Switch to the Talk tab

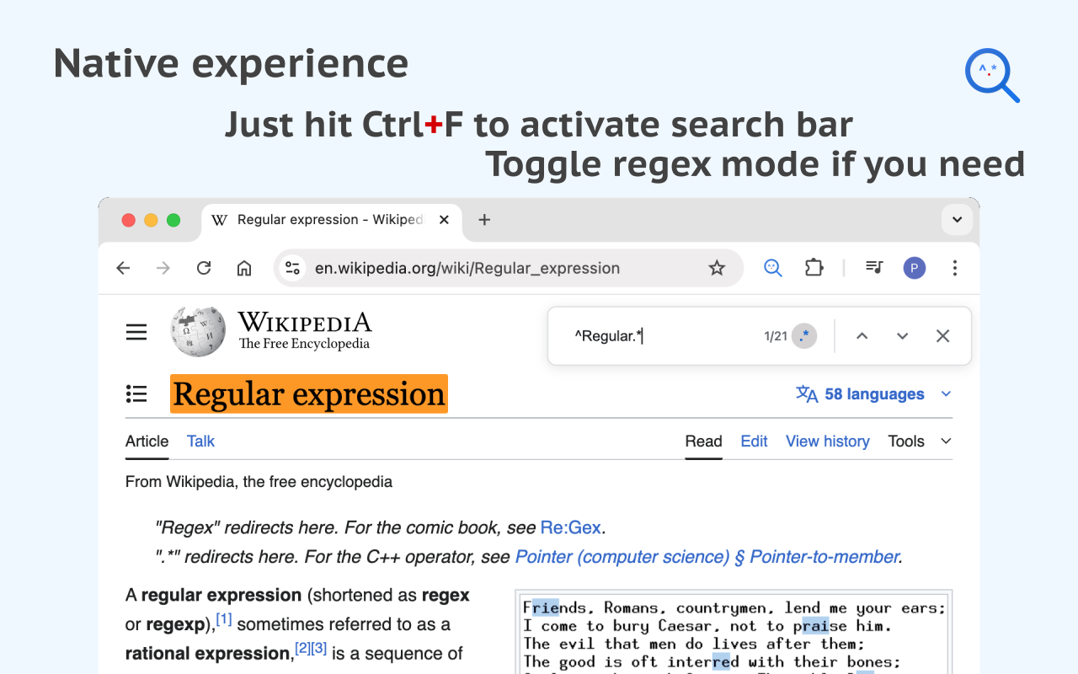pos(200,441)
